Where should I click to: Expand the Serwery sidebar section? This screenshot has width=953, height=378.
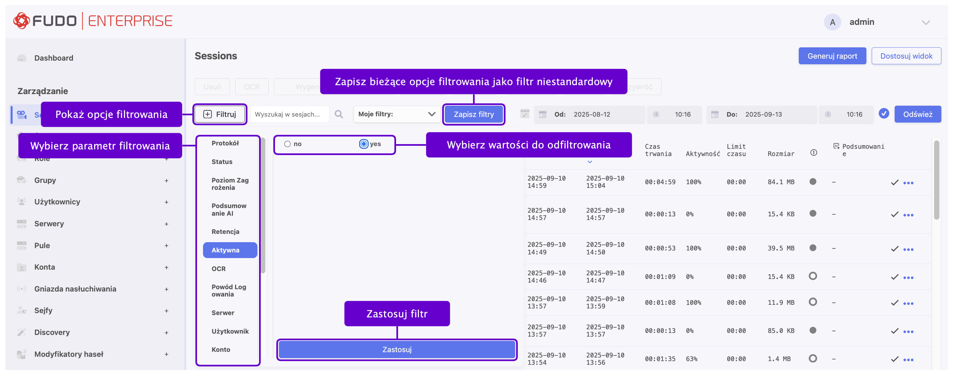point(167,224)
